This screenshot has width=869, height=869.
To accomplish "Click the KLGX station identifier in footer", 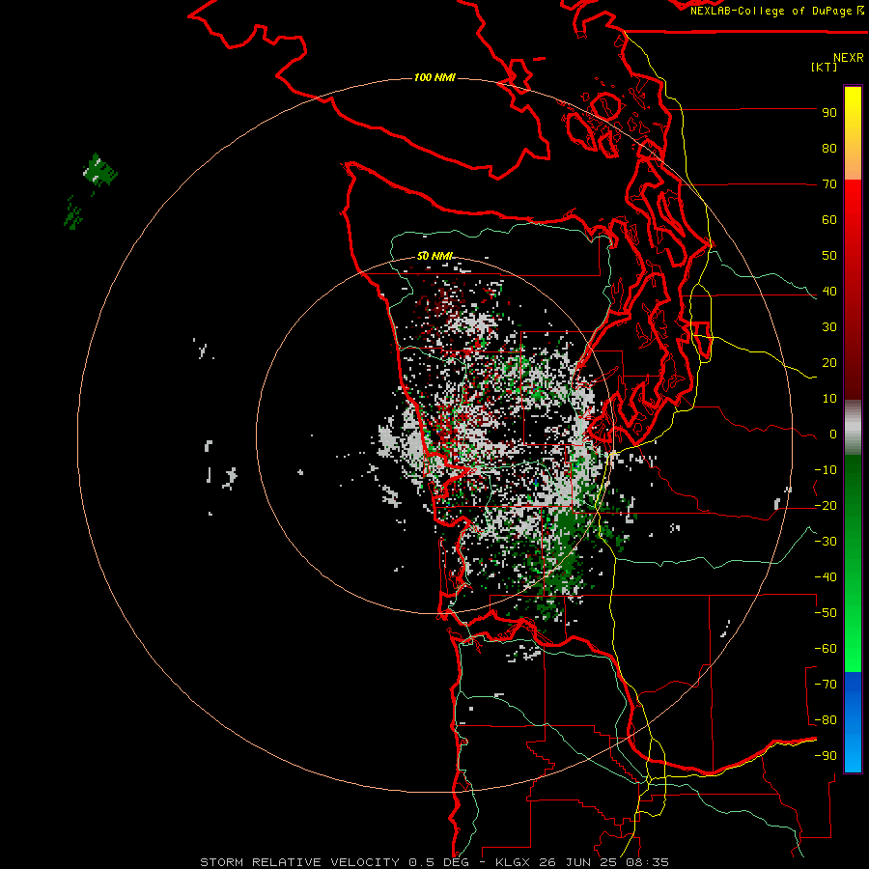I will click(x=514, y=862).
